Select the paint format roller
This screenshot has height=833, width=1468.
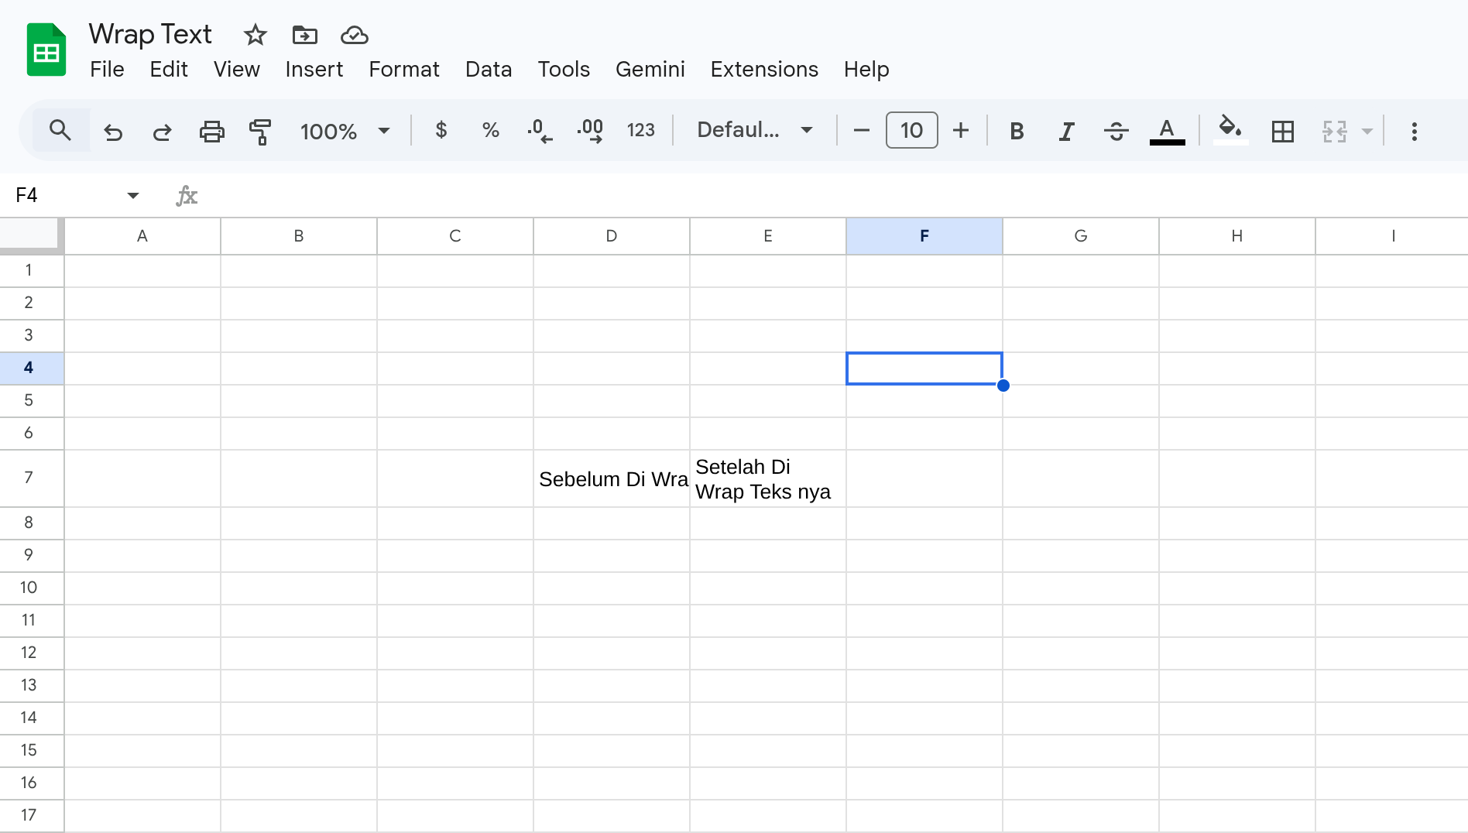(x=260, y=131)
